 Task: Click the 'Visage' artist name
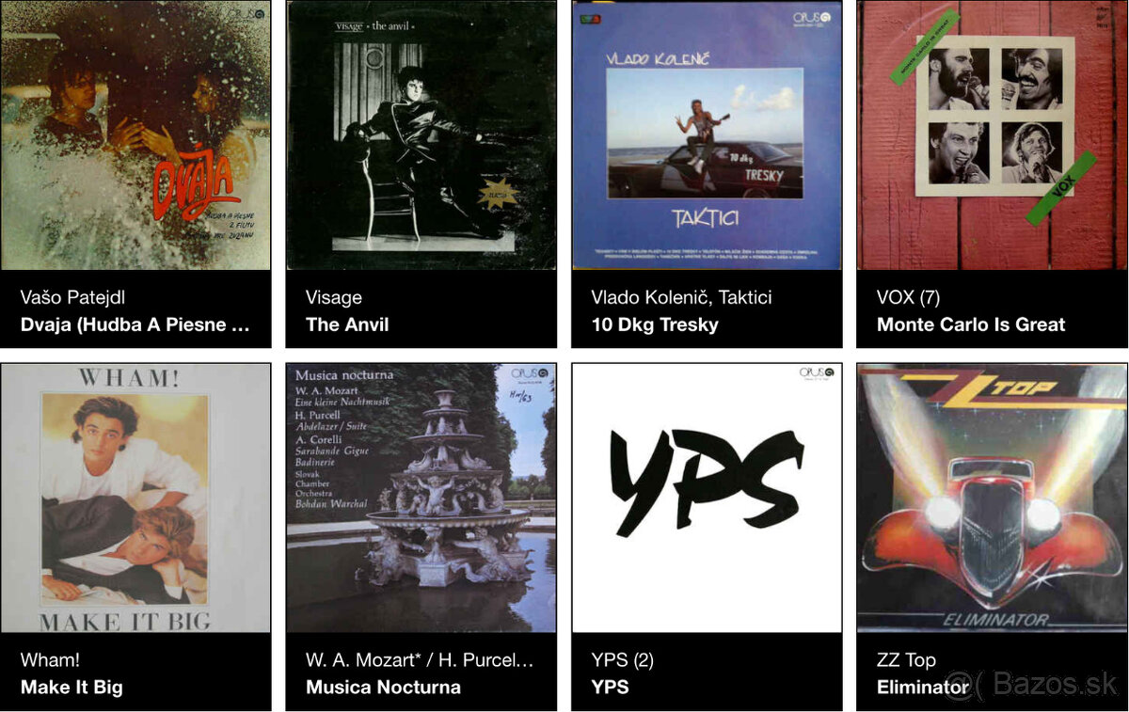coord(334,297)
